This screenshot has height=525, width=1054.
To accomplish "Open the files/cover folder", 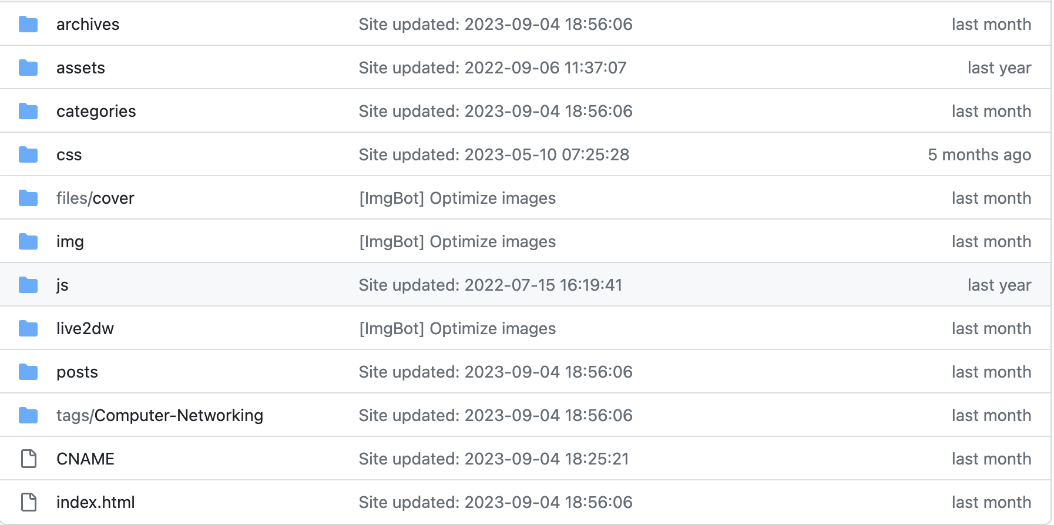I will tap(95, 198).
